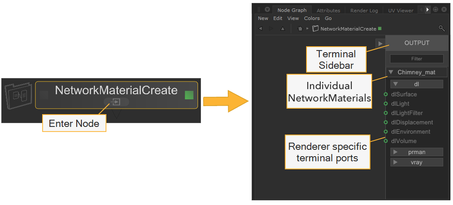Viewport: 453px width, 205px height.
Task: Click the Filter input field
Action: pyautogui.click(x=417, y=59)
